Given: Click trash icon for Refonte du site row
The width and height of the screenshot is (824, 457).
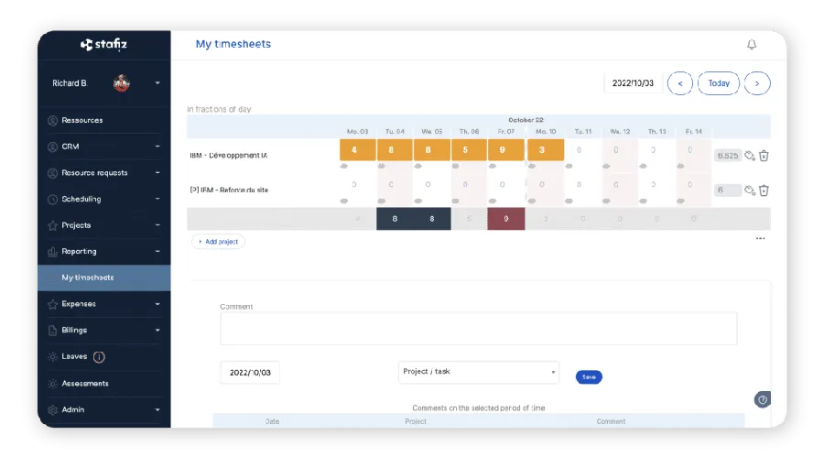Looking at the screenshot, I should 764,190.
